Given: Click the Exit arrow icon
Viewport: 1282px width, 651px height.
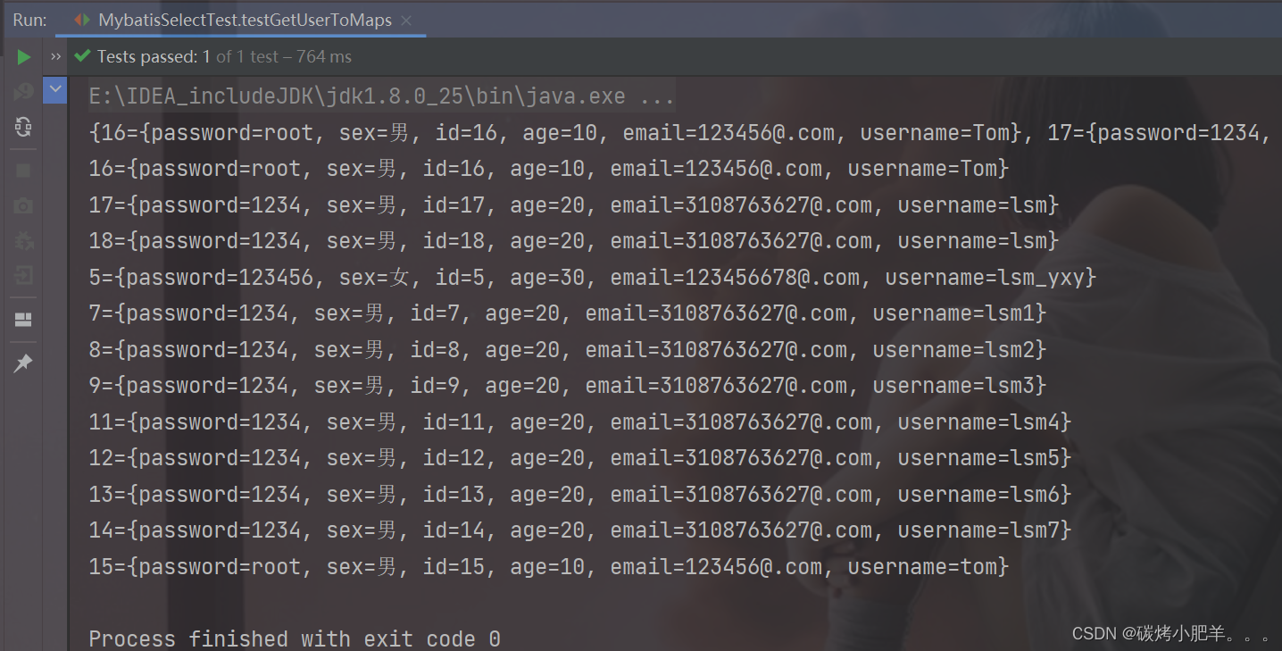Looking at the screenshot, I should click(24, 275).
